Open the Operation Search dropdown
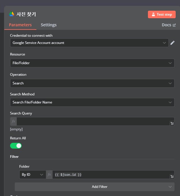Image resolution: width=180 pixels, height=196 pixels. [x=92, y=83]
